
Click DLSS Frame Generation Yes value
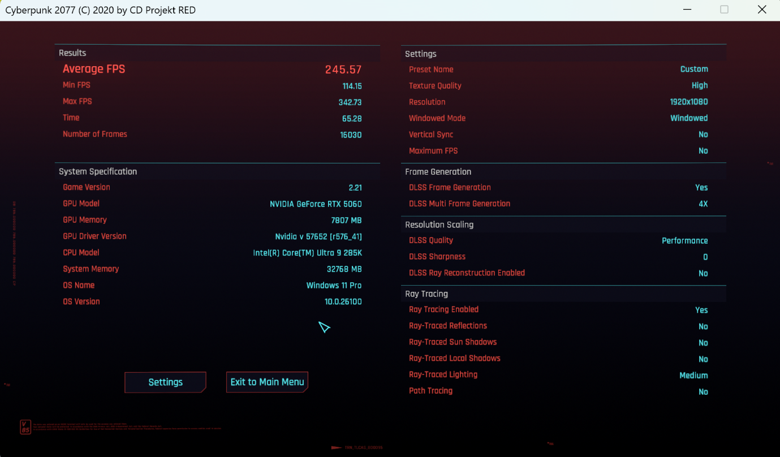point(701,188)
